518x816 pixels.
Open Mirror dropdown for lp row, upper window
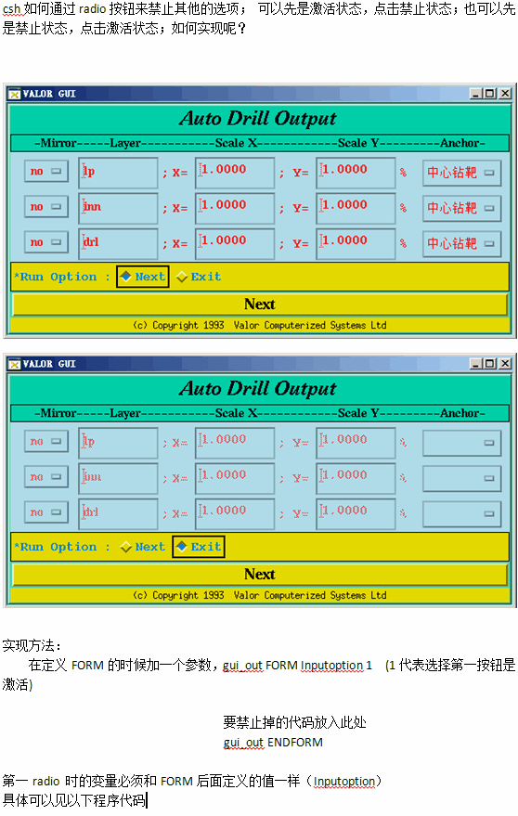click(45, 171)
